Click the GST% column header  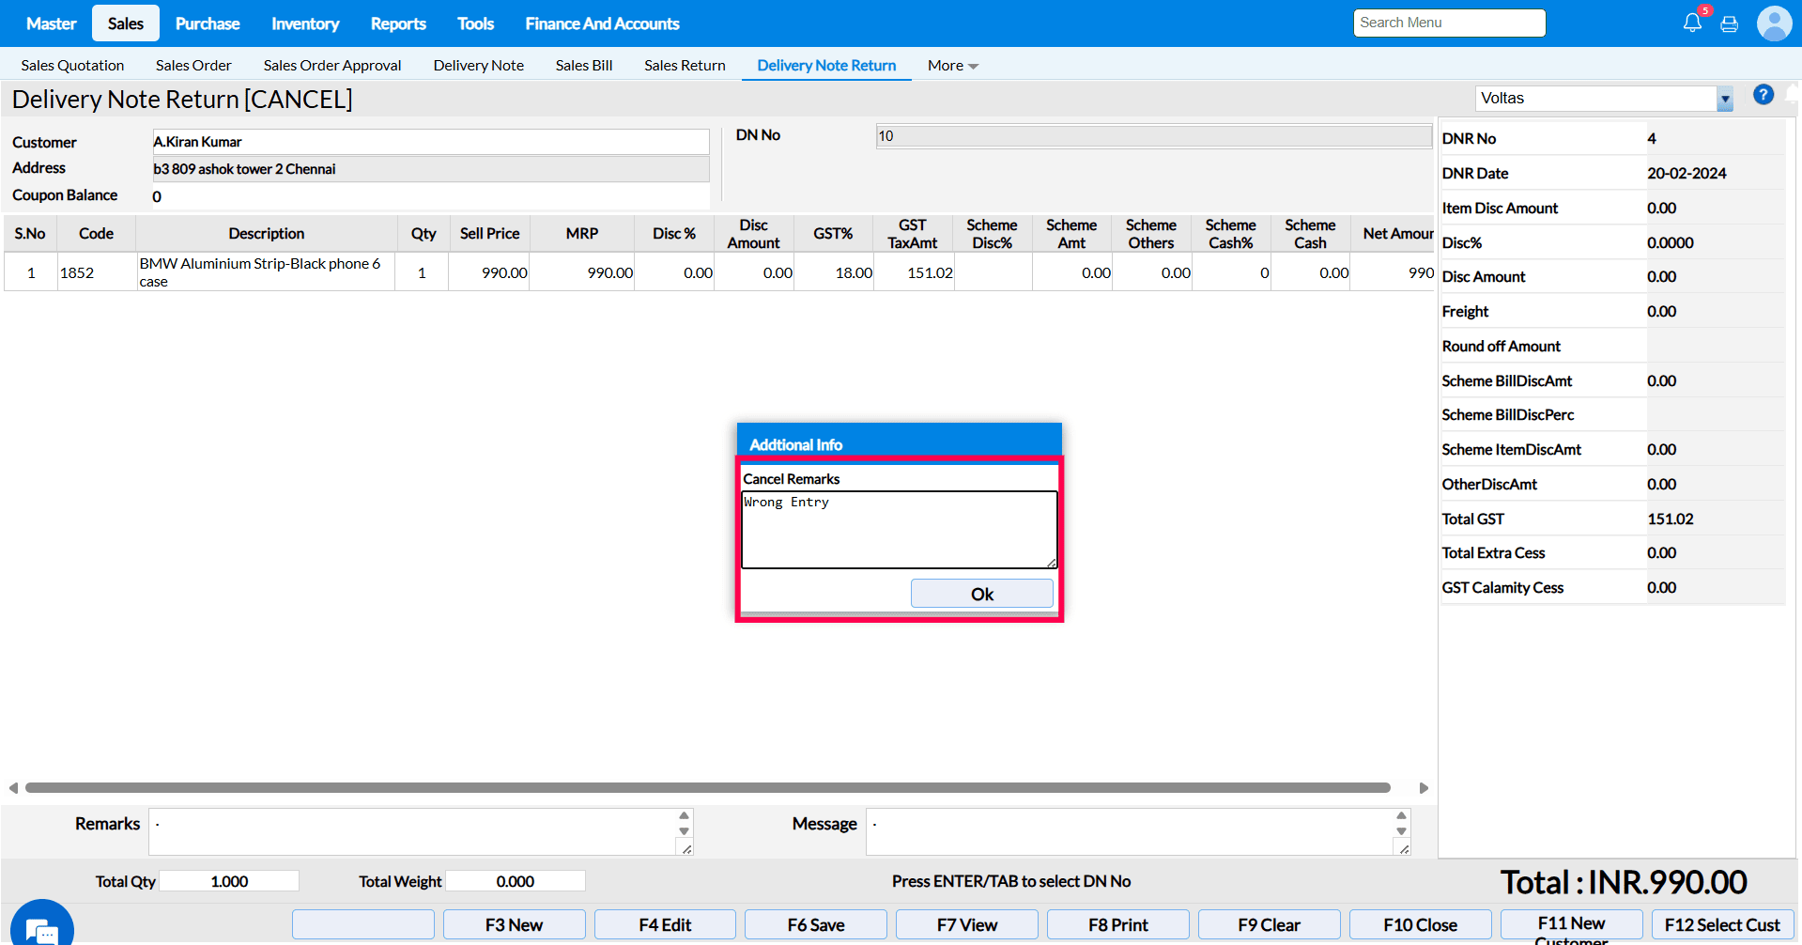coord(833,234)
